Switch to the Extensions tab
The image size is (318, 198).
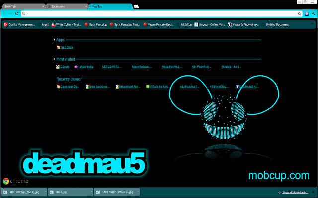pyautogui.click(x=68, y=6)
